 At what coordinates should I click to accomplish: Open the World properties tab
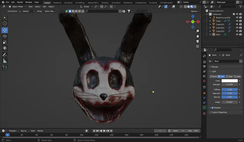[204, 81]
